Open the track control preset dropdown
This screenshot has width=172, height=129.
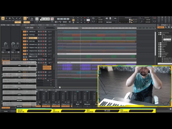(49, 28)
